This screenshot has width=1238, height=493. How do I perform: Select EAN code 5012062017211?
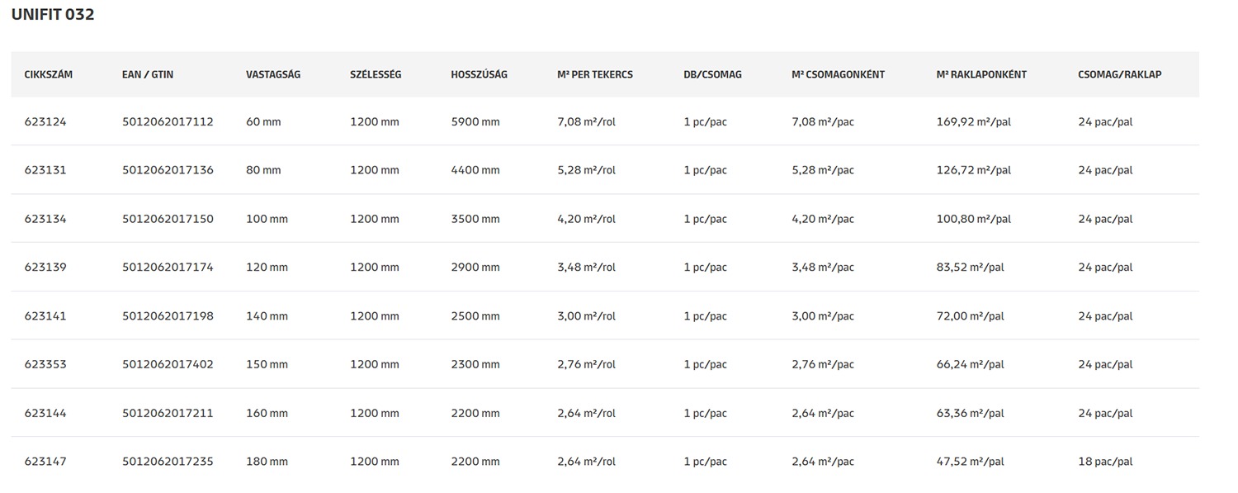point(168,413)
